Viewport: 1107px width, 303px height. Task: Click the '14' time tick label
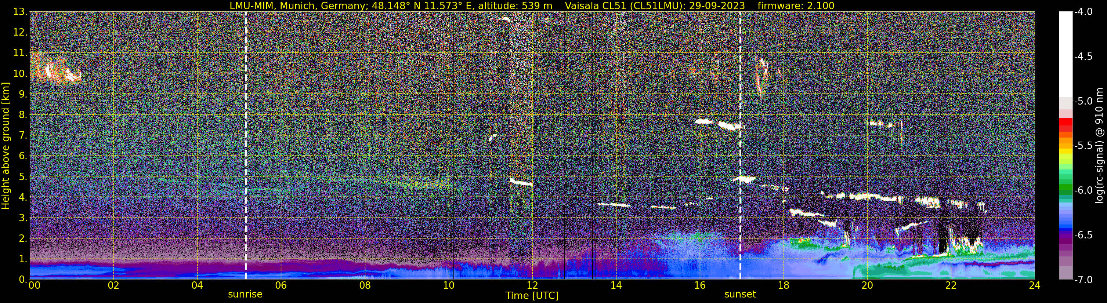(x=616, y=285)
